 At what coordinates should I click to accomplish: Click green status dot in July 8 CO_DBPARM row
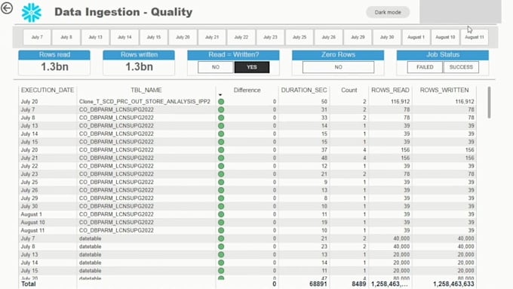point(221,118)
